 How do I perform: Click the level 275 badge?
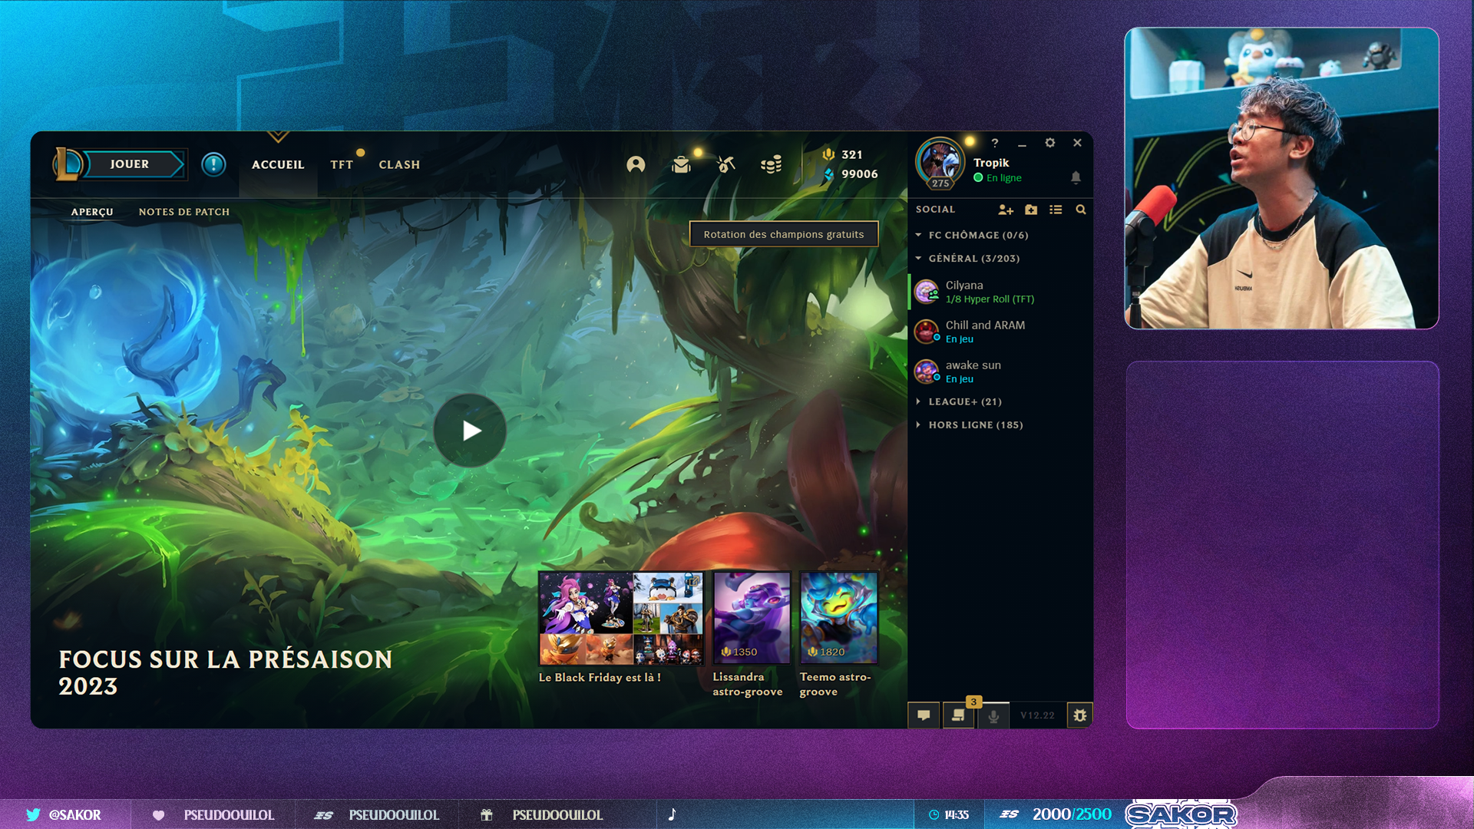click(x=940, y=183)
